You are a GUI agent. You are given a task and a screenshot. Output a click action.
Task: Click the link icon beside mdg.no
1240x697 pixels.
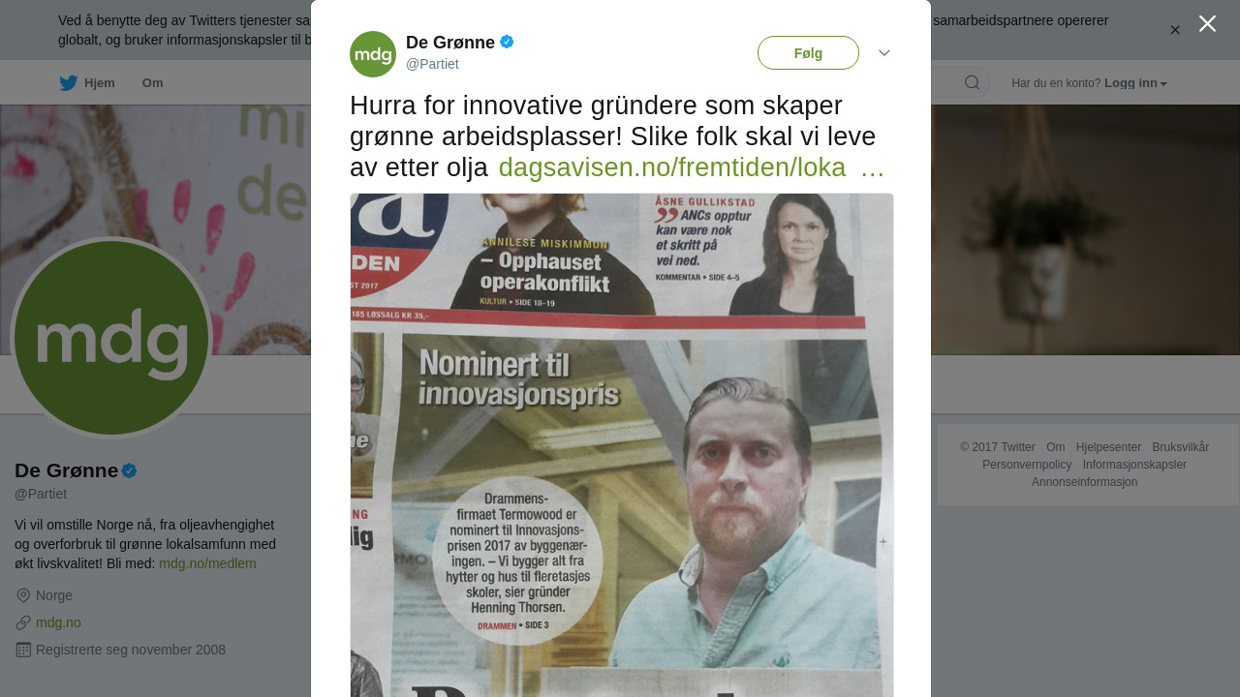tap(23, 622)
